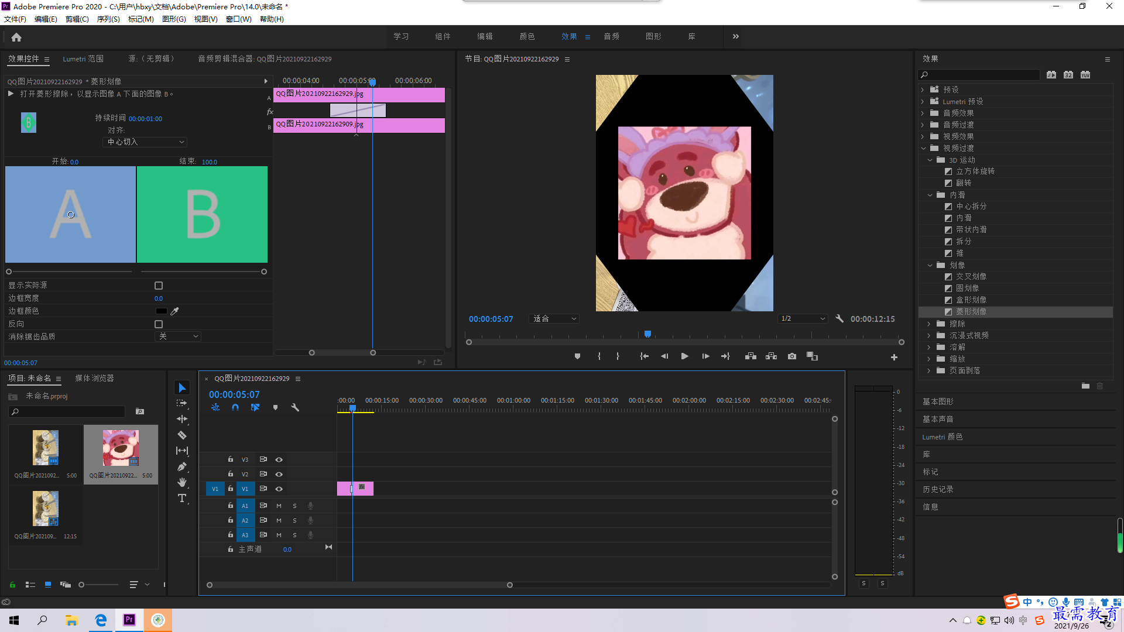
Task: Mute track A3
Action: coord(279,535)
